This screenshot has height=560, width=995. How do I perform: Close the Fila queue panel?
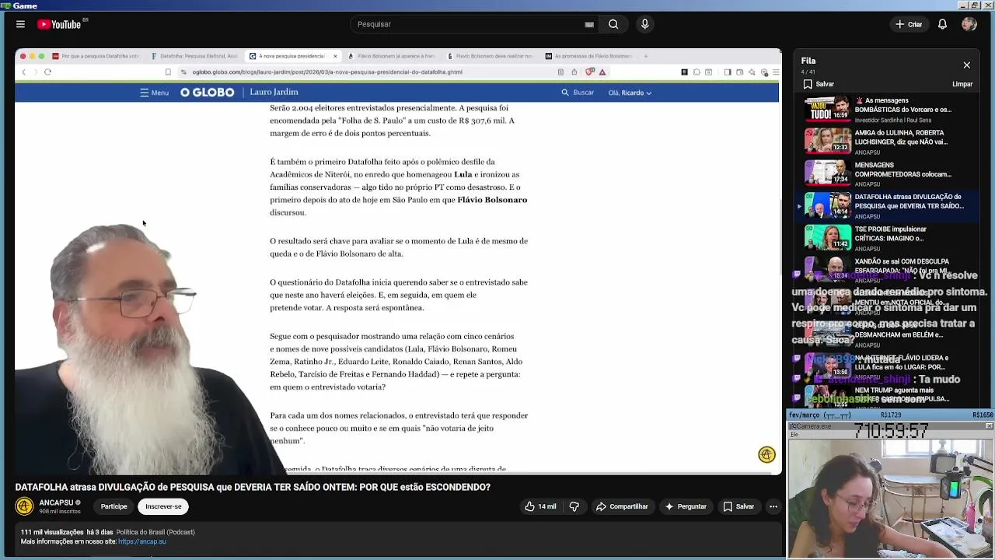(966, 65)
